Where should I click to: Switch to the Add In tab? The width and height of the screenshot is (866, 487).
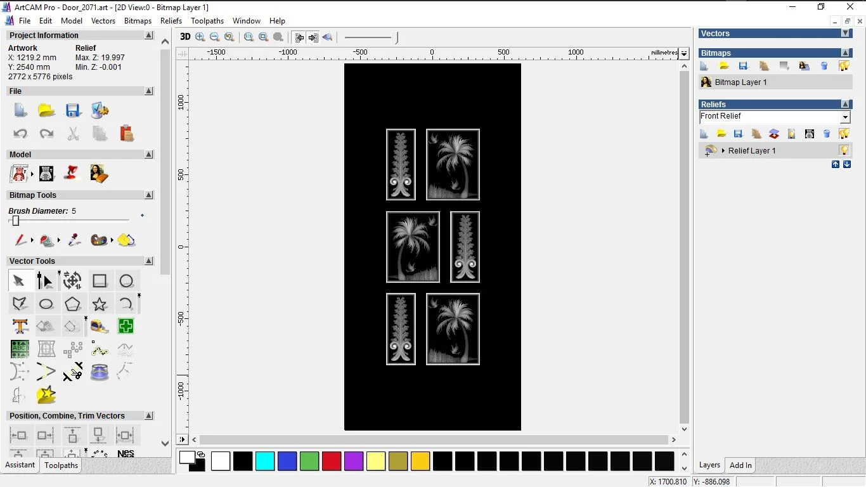click(x=740, y=465)
